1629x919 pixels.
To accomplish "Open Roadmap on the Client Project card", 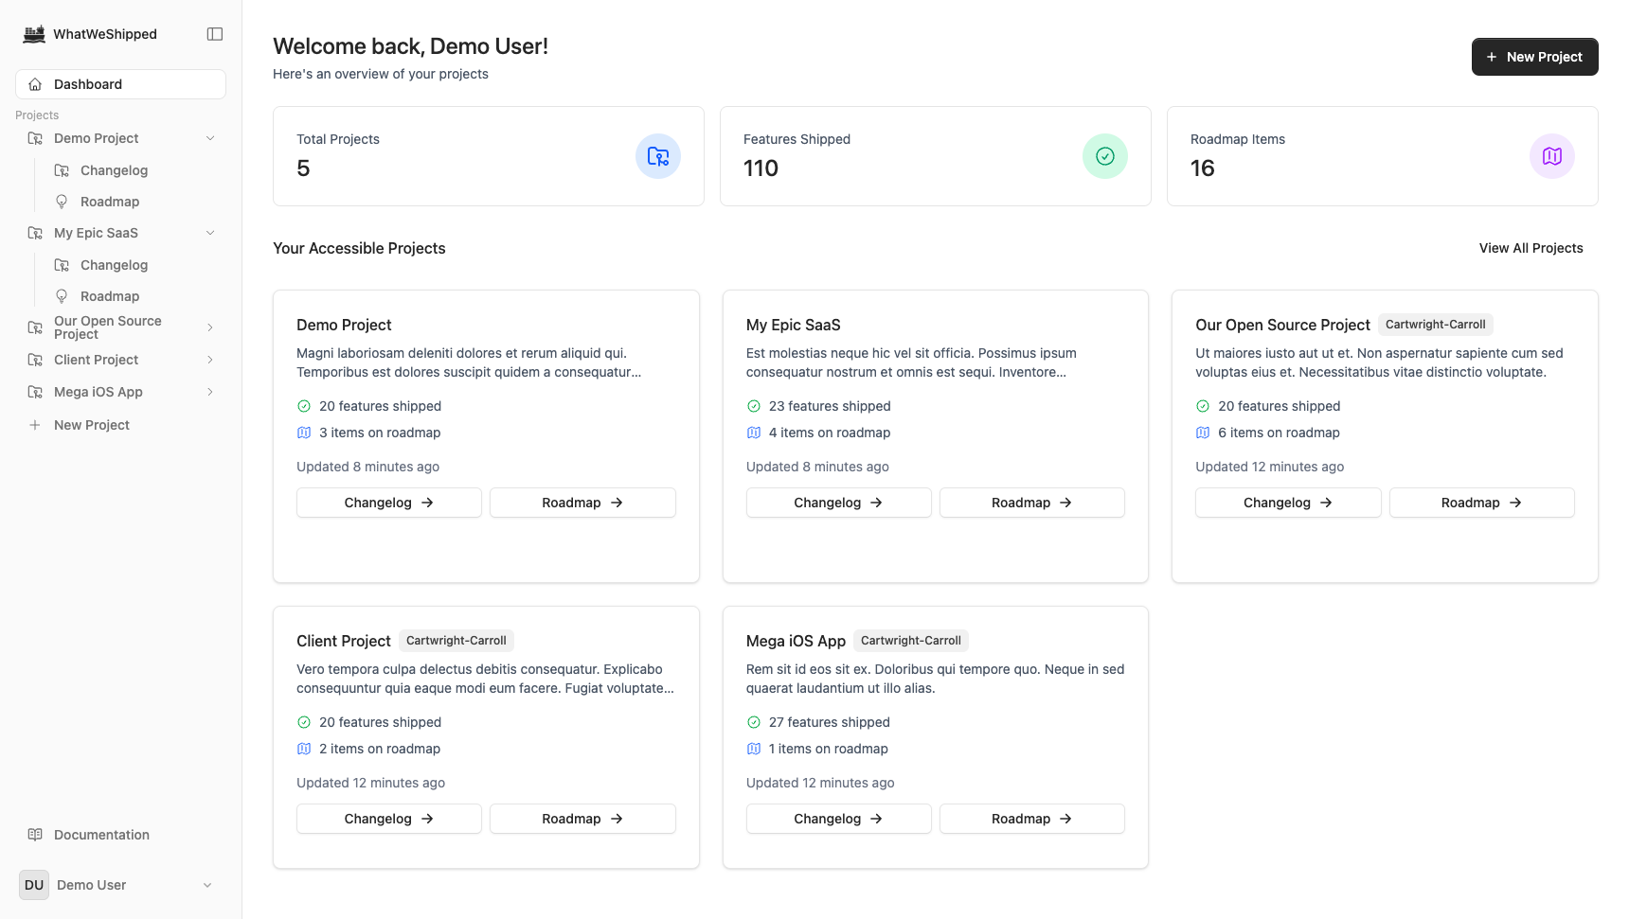I will pos(582,819).
